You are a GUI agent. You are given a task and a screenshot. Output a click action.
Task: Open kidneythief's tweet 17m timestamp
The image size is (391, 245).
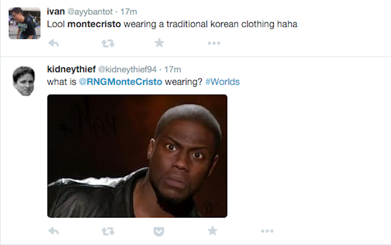pos(173,69)
